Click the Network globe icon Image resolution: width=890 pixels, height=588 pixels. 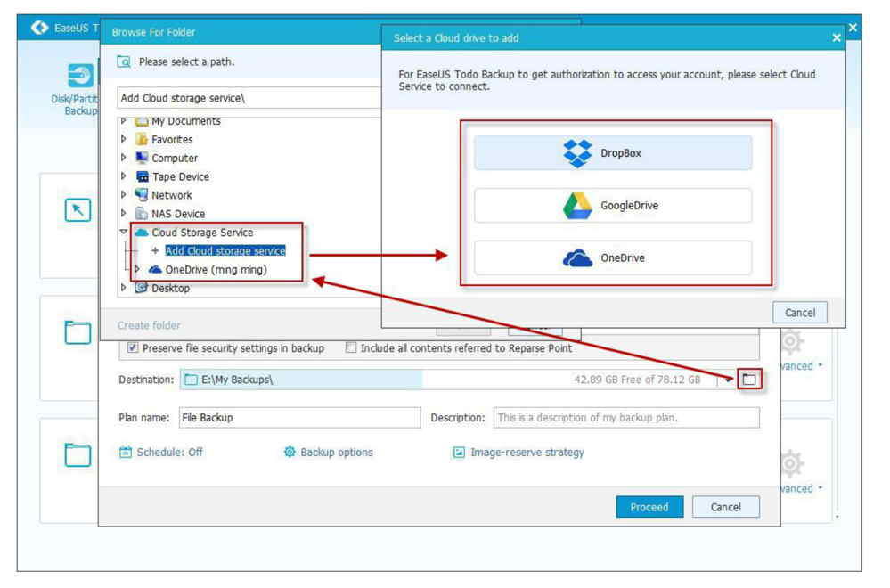[x=142, y=195]
